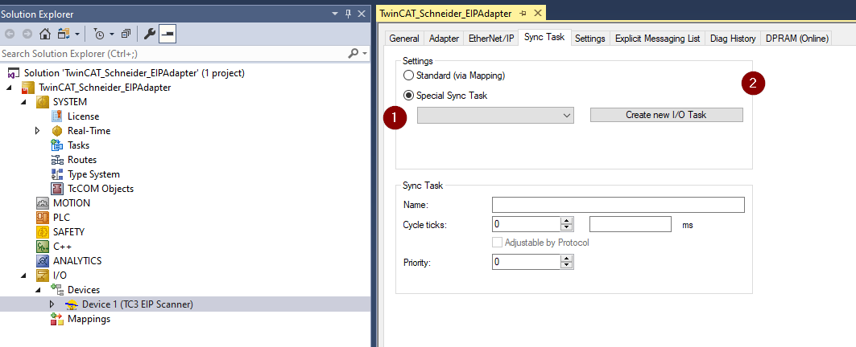Open the EtherNet/IP tab
Image resolution: width=856 pixels, height=347 pixels.
pyautogui.click(x=491, y=38)
